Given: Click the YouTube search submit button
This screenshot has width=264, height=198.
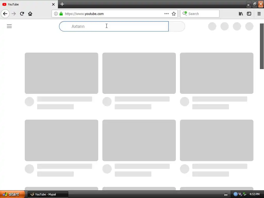Looking at the screenshot, I should pyautogui.click(x=177, y=26).
